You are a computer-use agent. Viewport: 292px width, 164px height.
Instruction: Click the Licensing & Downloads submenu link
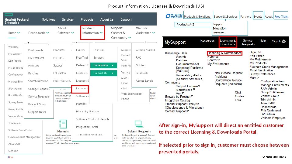pos(224,53)
